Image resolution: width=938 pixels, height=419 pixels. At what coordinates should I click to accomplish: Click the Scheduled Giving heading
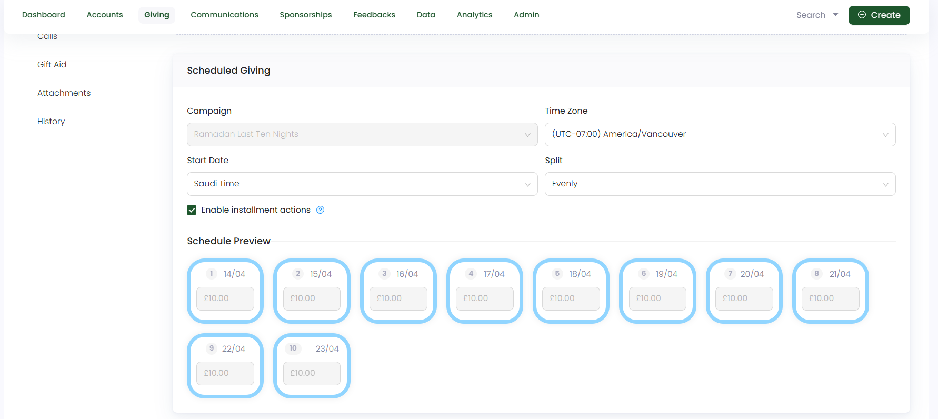[x=228, y=71]
